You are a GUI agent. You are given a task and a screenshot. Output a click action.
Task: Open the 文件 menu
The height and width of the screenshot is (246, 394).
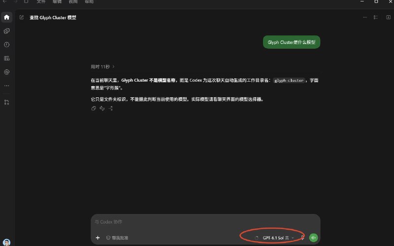pyautogui.click(x=41, y=1)
